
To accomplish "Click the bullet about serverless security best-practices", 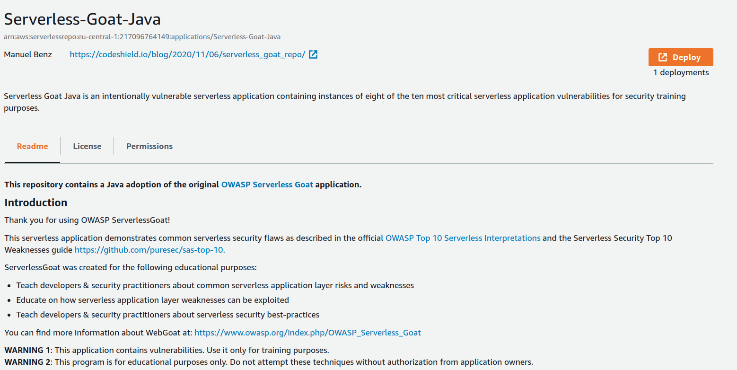I will click(x=168, y=314).
